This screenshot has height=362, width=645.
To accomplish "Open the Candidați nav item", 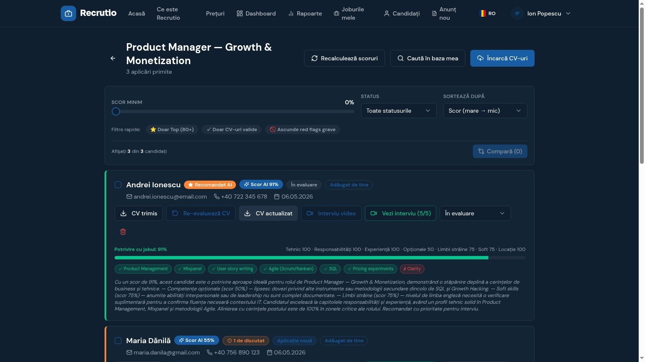I will (402, 13).
